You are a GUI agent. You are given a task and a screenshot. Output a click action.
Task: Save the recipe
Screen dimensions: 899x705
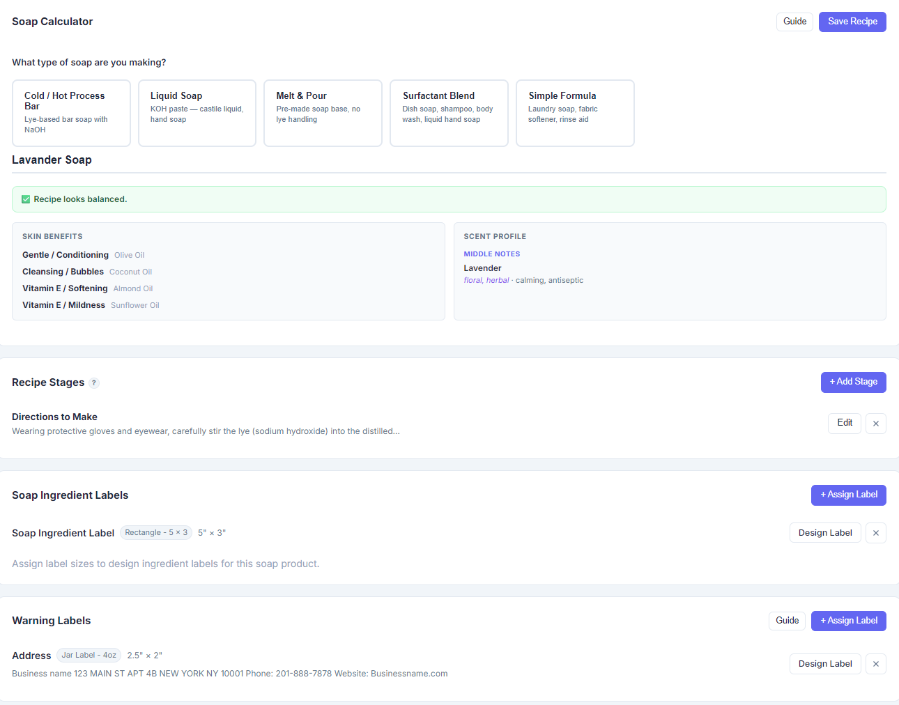[x=852, y=22]
